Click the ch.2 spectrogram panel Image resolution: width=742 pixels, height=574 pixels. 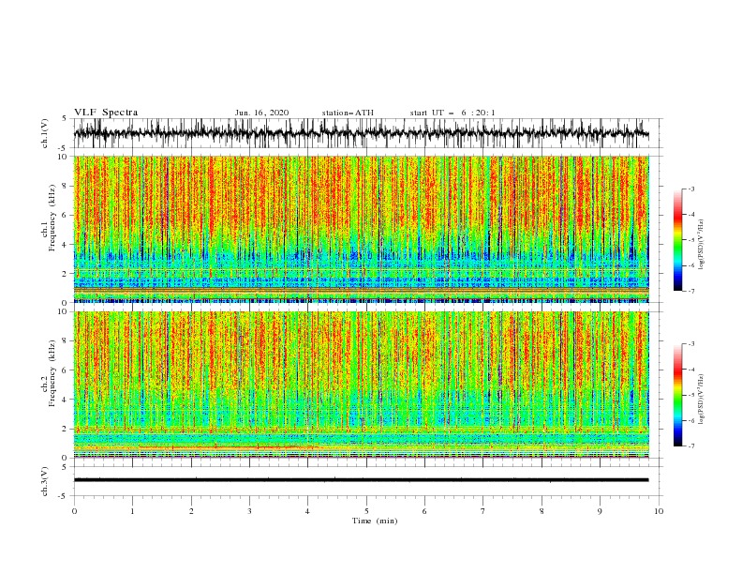[362, 385]
